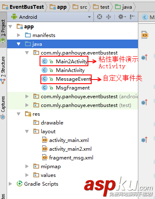Click the MsgFragment class icon
The image size is (155, 199).
tap(45, 87)
